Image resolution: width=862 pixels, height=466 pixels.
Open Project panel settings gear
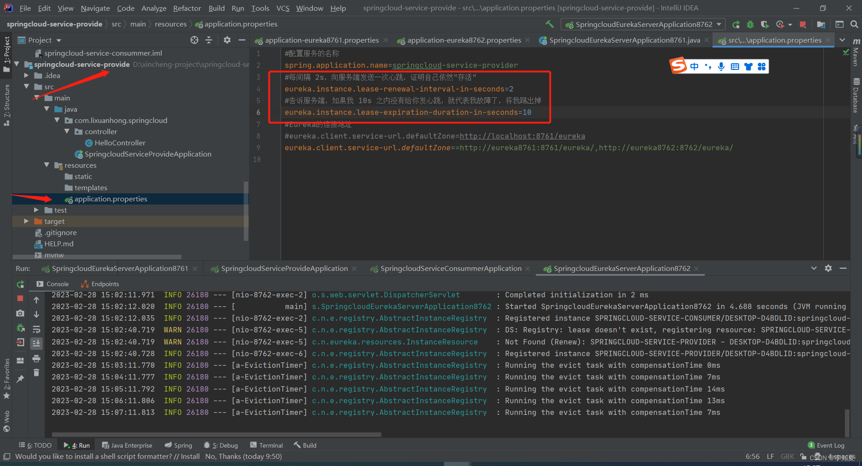click(x=227, y=40)
